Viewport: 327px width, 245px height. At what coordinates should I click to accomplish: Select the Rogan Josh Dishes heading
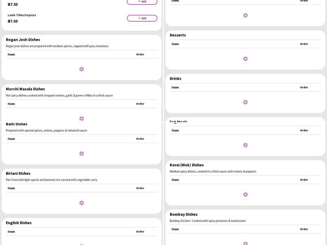tap(23, 40)
